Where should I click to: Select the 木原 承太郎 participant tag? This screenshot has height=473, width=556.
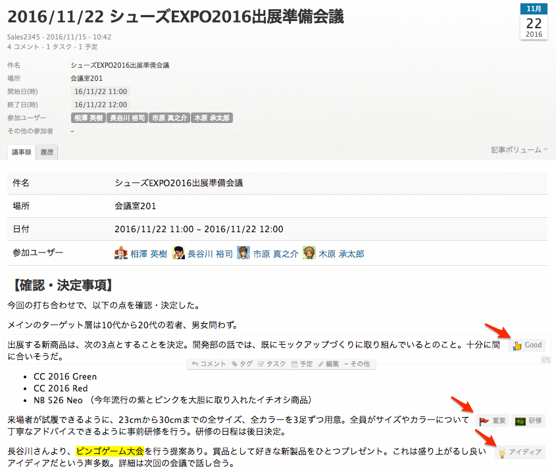212,118
